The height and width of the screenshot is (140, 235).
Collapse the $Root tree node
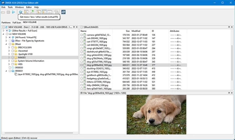(x=6, y=44)
